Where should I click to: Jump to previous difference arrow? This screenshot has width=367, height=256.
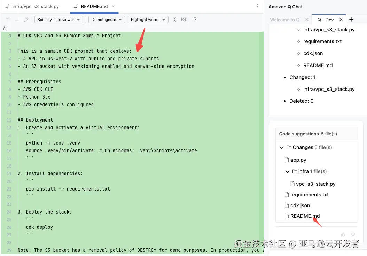coord(8,20)
